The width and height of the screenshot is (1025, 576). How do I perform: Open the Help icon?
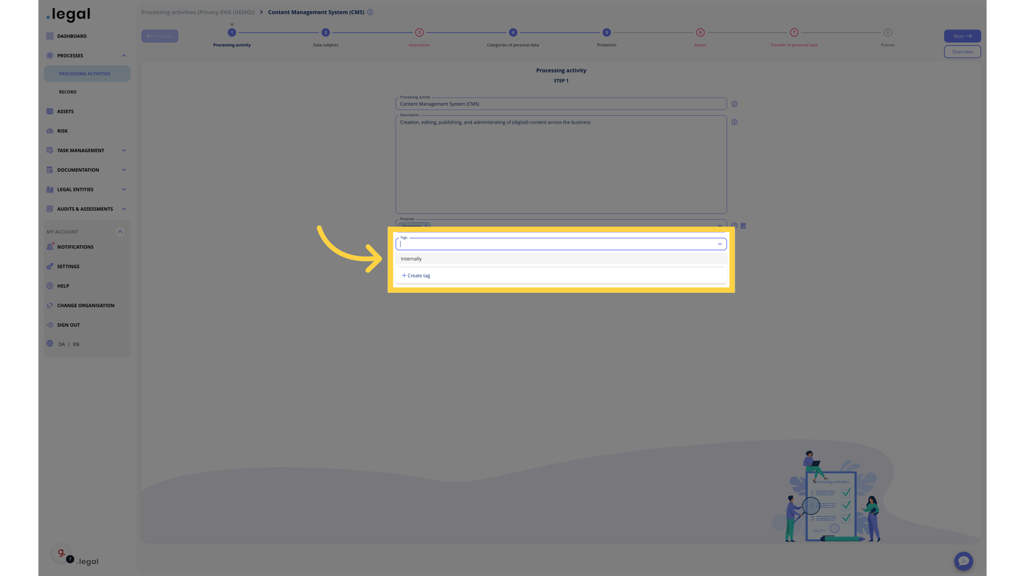[50, 286]
